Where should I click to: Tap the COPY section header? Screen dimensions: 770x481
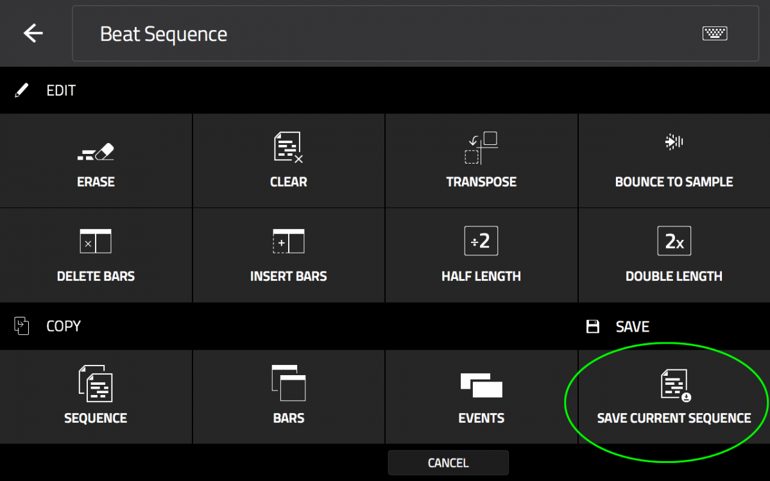coord(64,326)
